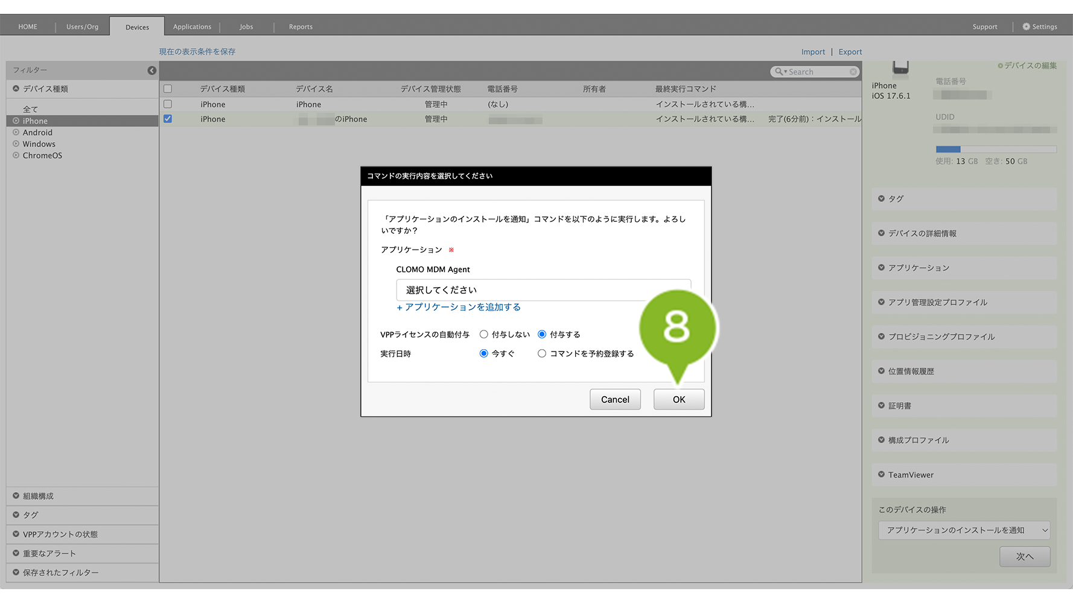Select the 付与しない radio button
1073x603 pixels.
pyautogui.click(x=484, y=334)
